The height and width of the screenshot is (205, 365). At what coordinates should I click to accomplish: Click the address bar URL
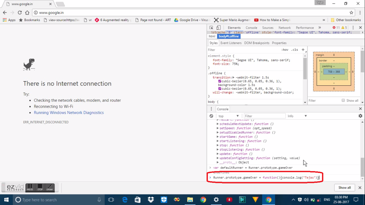click(51, 13)
